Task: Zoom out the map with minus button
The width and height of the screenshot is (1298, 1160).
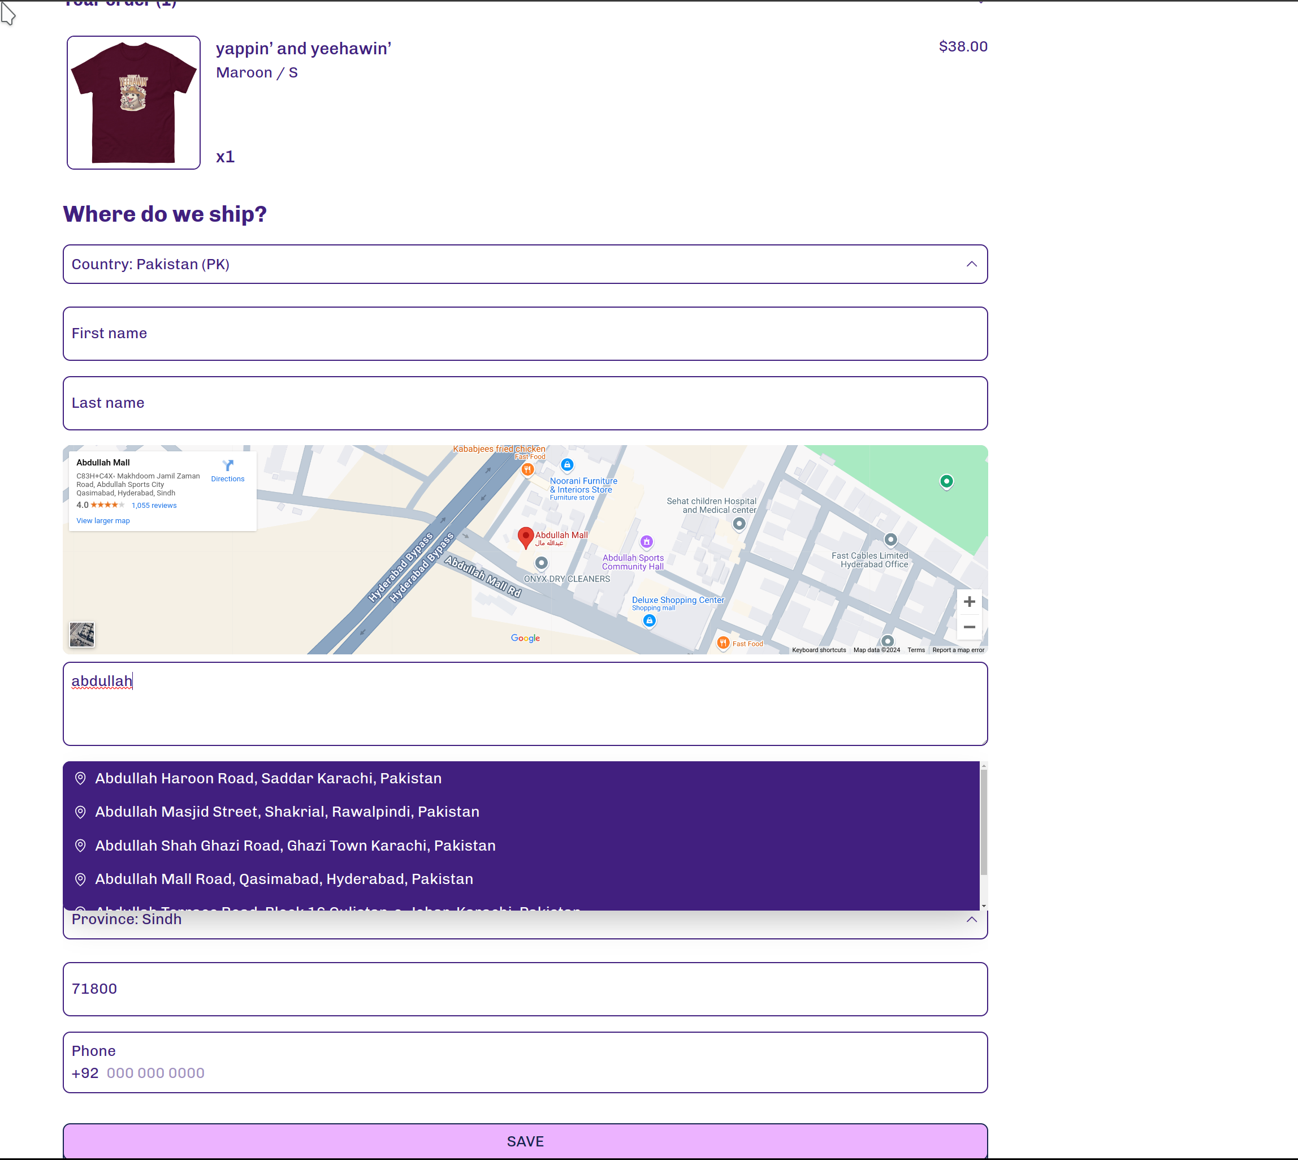Action: pos(968,627)
